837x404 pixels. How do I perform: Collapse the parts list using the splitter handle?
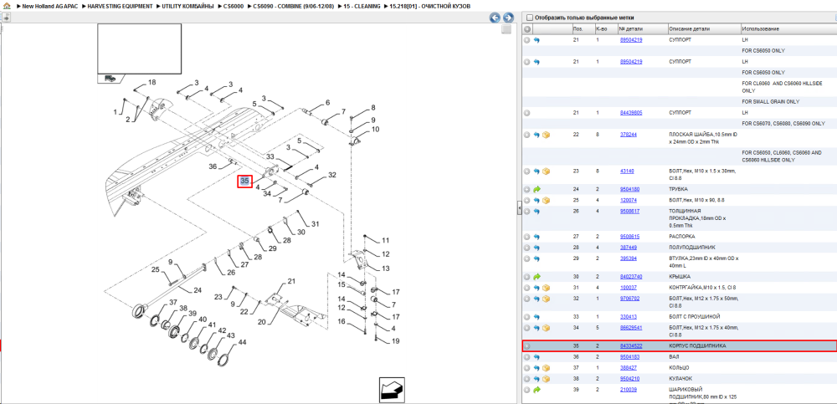519,208
